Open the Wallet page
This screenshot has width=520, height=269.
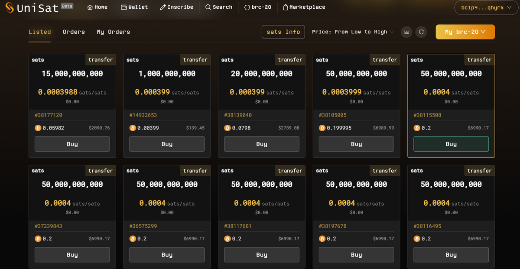pos(134,7)
